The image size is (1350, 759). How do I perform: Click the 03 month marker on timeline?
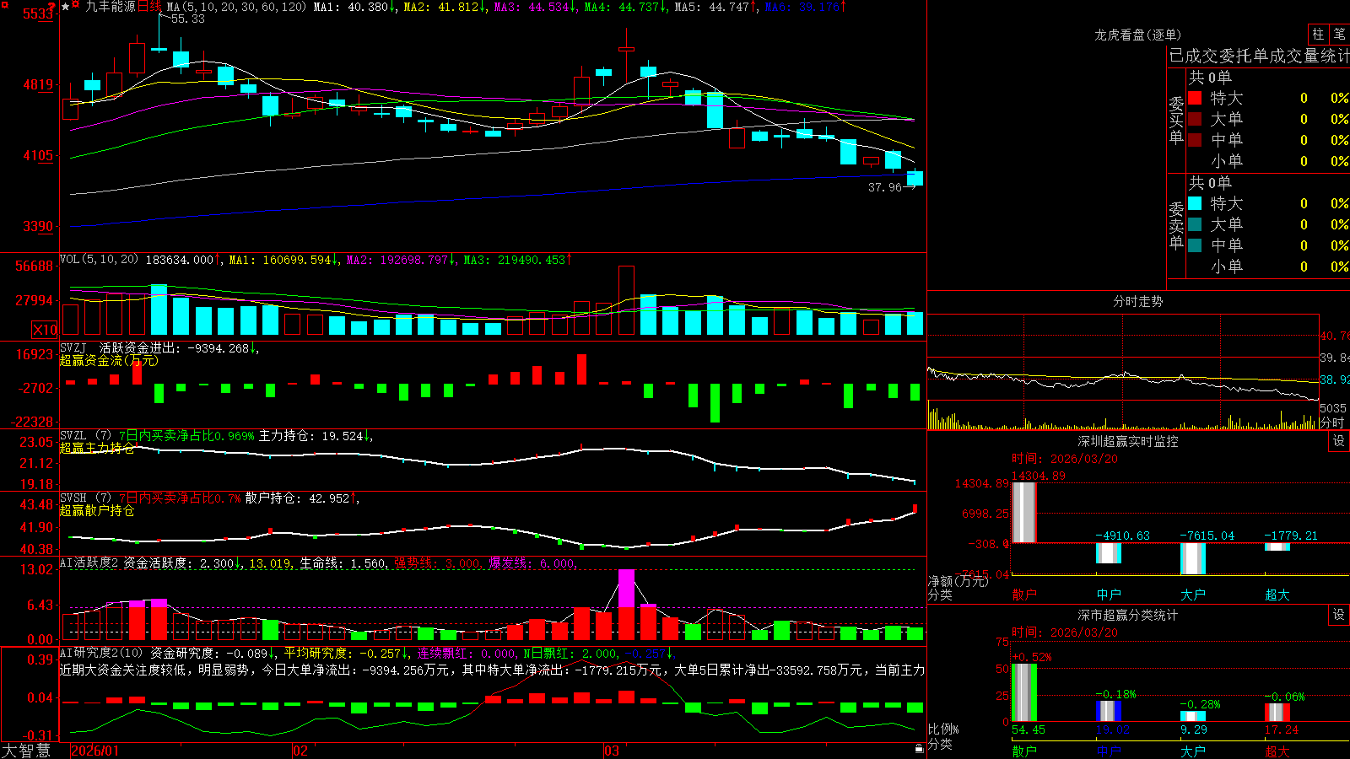tap(612, 751)
